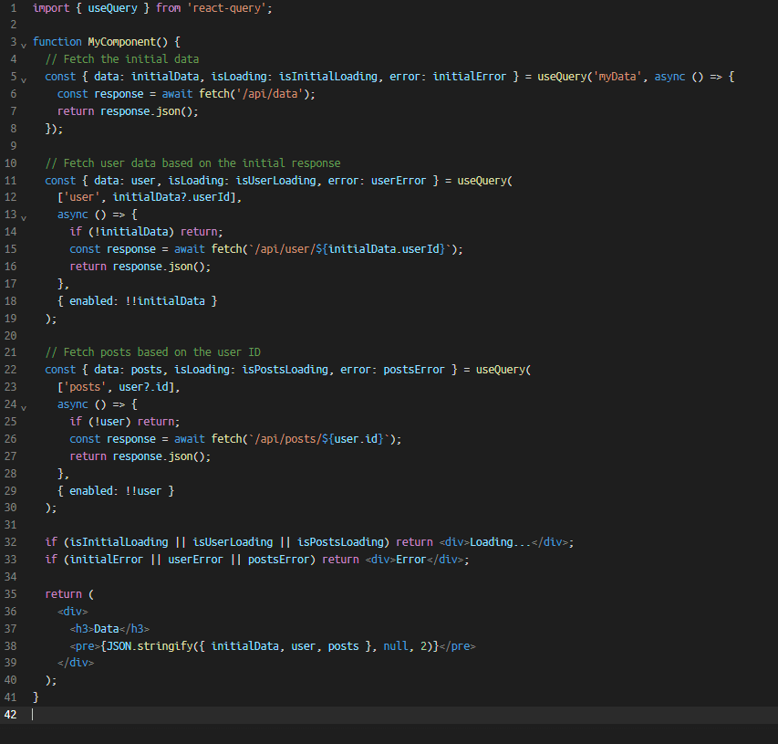
Task: Click "JSON.stringify" on line 38
Action: click(x=150, y=646)
